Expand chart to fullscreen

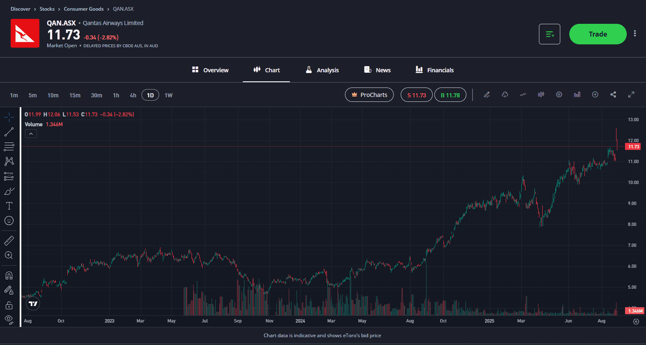click(631, 94)
